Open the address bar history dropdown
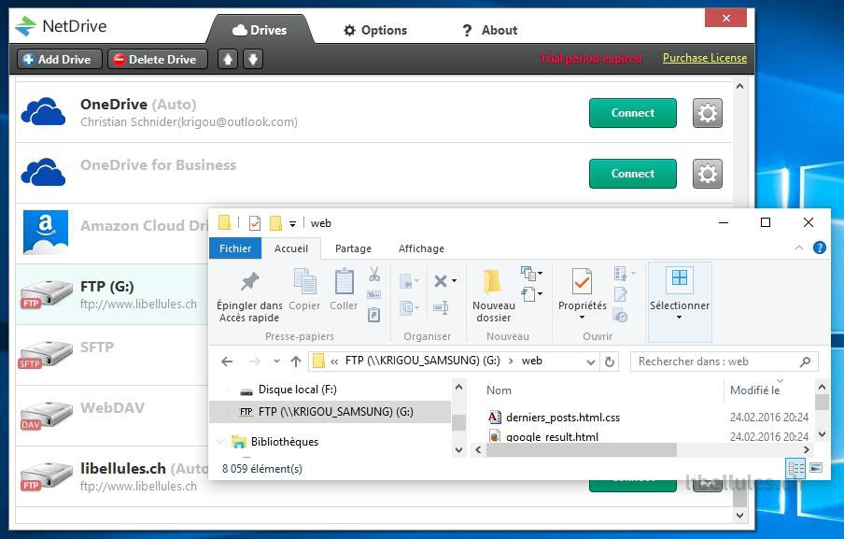This screenshot has width=844, height=539. pos(590,362)
